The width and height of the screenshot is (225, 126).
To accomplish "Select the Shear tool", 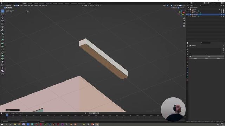I will (x=2, y=71).
